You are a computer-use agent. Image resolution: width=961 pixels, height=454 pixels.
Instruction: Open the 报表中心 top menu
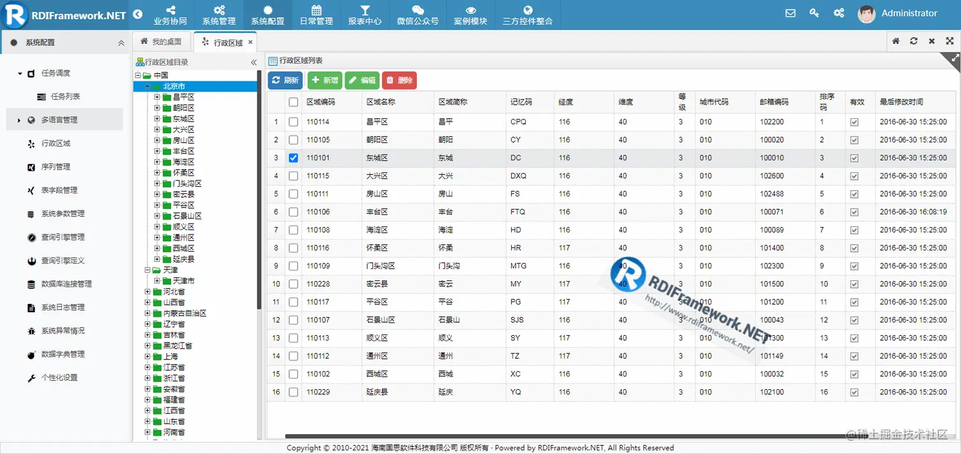point(365,15)
